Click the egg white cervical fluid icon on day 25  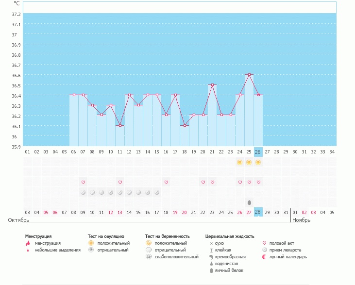[x=249, y=202]
